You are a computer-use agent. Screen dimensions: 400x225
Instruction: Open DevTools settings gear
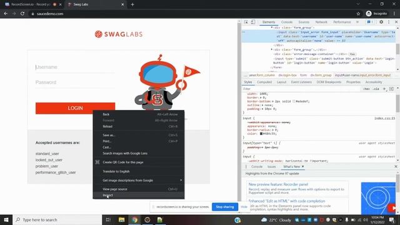coord(381,22)
